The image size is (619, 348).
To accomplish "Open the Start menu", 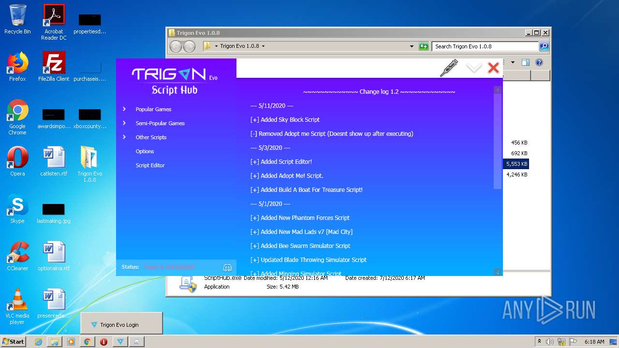I will tap(13, 341).
